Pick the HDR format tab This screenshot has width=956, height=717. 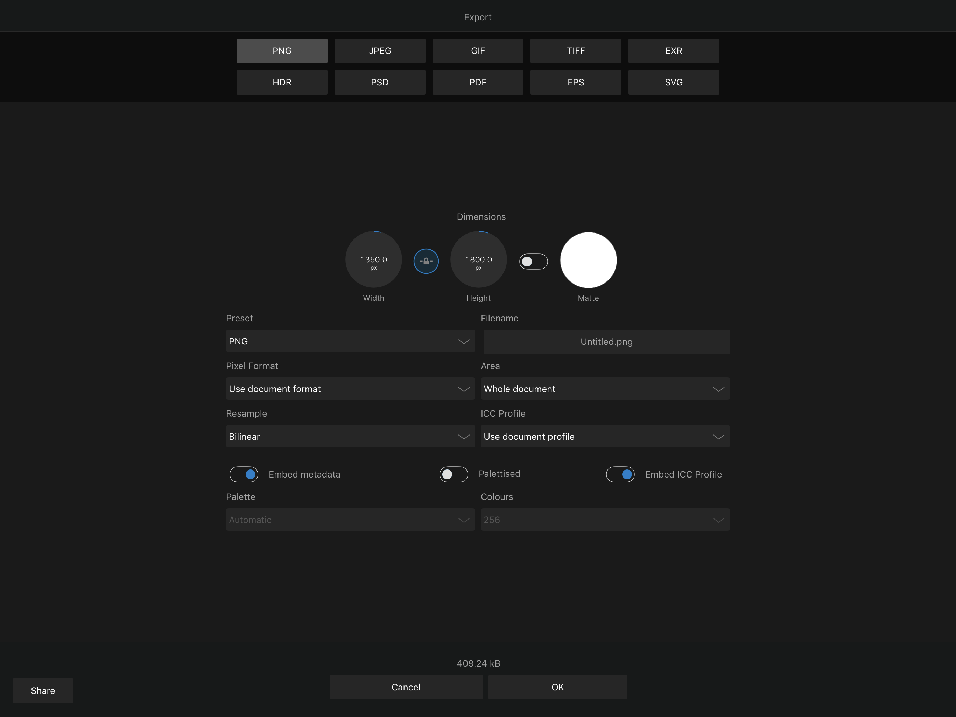(x=282, y=82)
